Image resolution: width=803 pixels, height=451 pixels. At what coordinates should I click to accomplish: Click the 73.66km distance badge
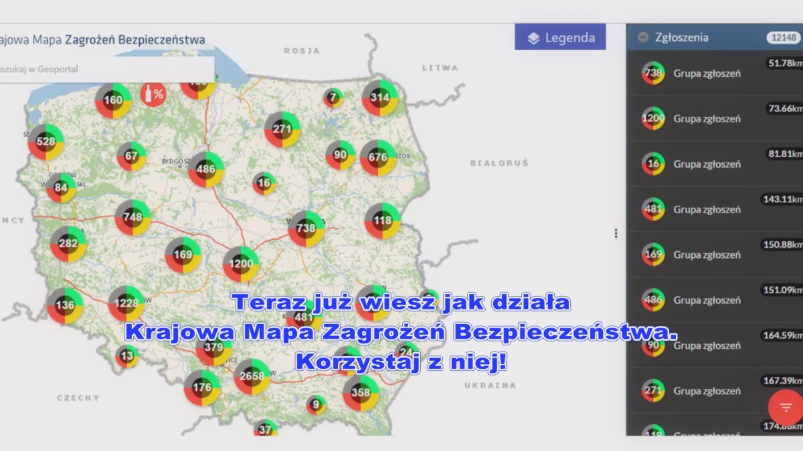click(784, 108)
